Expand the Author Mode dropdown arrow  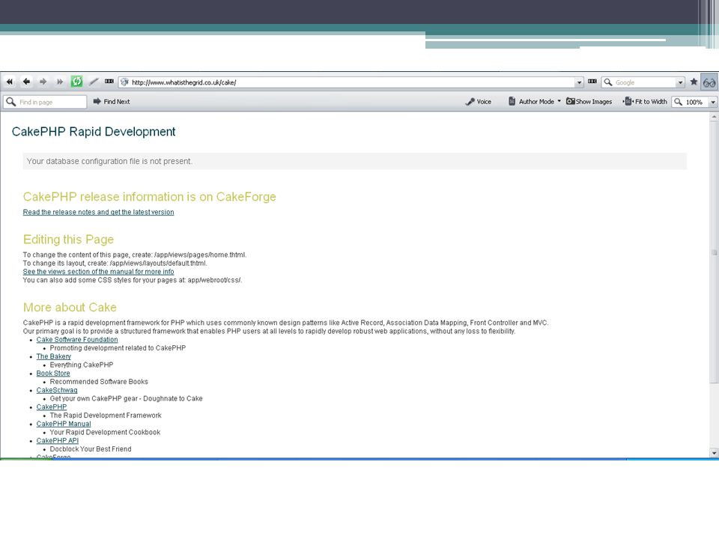(x=559, y=101)
